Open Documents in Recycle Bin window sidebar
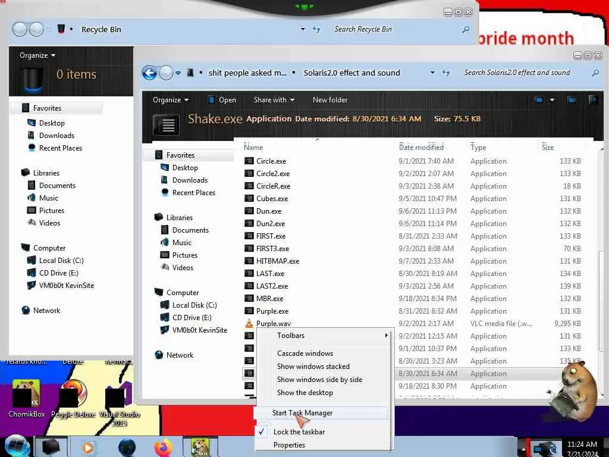Viewport: 609px width, 457px height. 57,186
